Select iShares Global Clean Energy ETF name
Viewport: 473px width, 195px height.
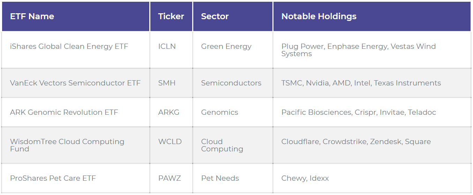pyautogui.click(x=69, y=46)
